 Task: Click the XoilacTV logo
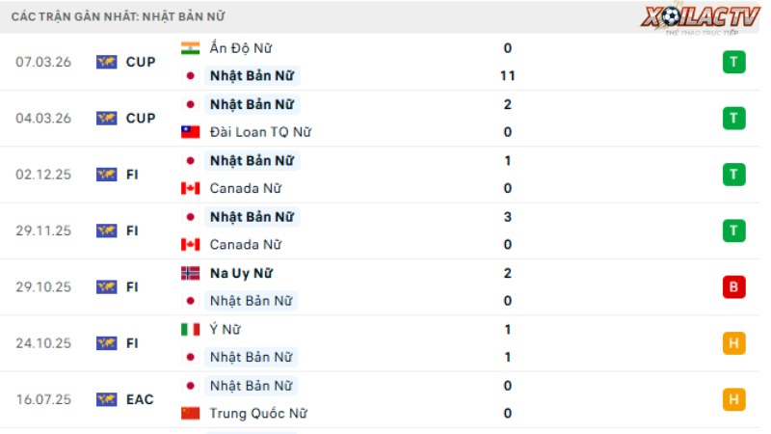[x=701, y=18]
